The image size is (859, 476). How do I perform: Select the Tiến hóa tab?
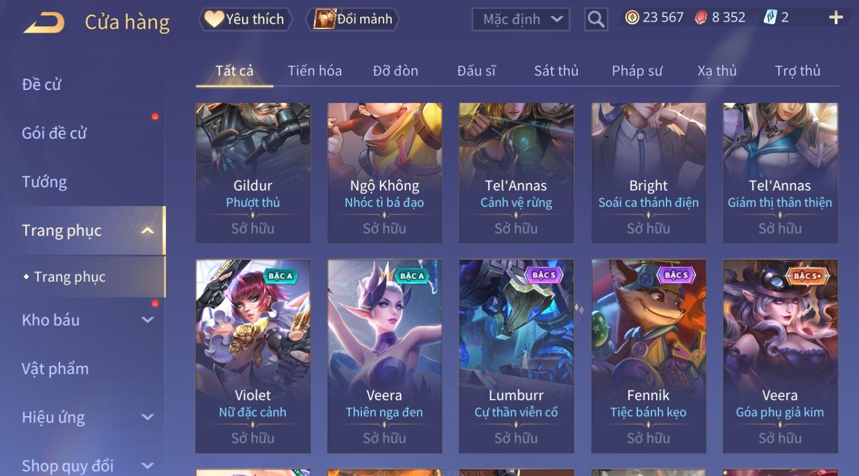pyautogui.click(x=315, y=71)
